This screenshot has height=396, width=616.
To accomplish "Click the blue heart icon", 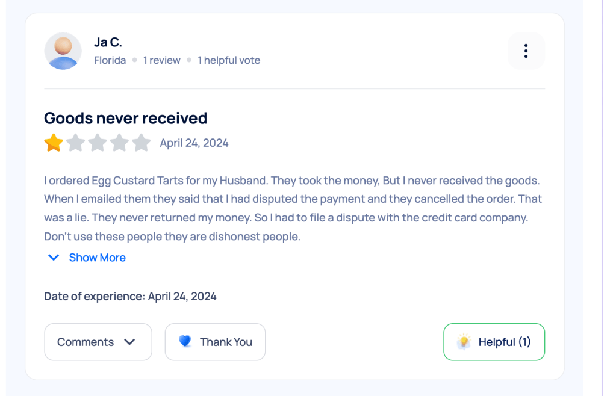I will pyautogui.click(x=185, y=342).
